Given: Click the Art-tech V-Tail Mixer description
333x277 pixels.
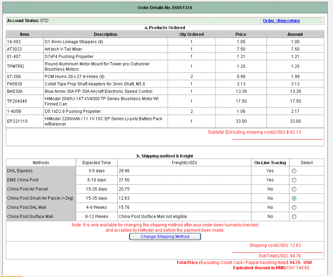Looking at the screenshot, I should click(63, 49).
